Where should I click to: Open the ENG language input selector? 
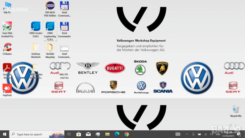coord(218,134)
